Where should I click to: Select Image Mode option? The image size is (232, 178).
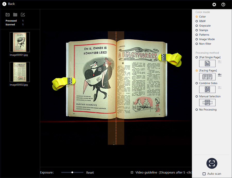coord(205,39)
